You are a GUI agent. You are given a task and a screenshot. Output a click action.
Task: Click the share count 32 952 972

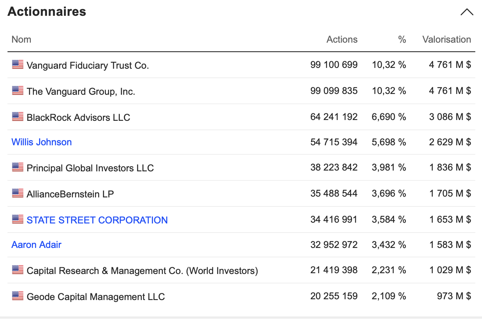pyautogui.click(x=334, y=245)
